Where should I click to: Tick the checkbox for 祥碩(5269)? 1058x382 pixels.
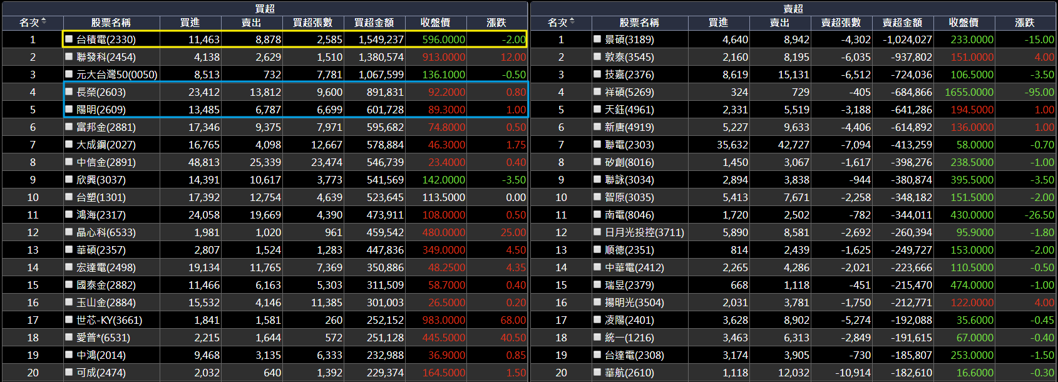(597, 91)
